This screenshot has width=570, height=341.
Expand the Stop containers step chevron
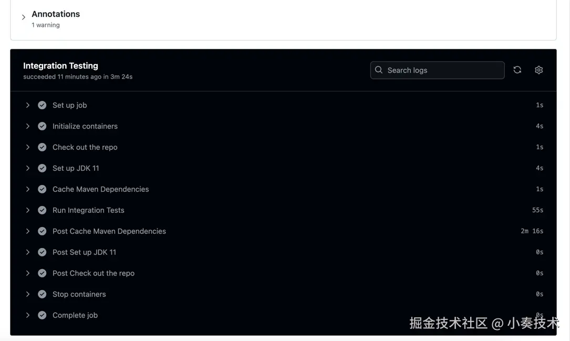click(28, 294)
